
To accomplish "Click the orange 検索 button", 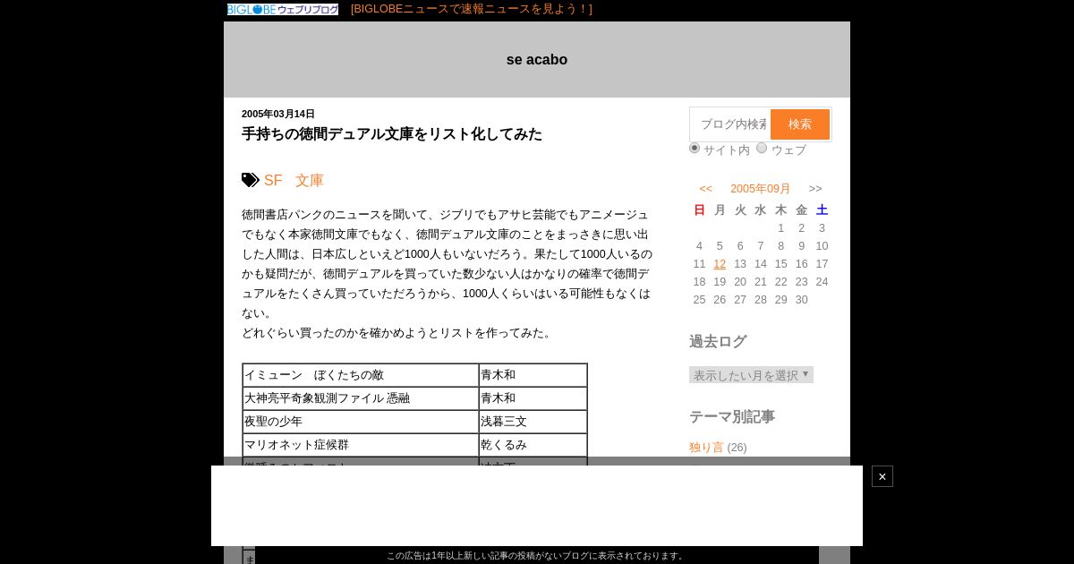I will point(800,124).
